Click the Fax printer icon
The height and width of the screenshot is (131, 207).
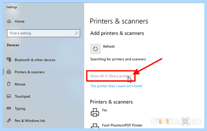[95, 112]
